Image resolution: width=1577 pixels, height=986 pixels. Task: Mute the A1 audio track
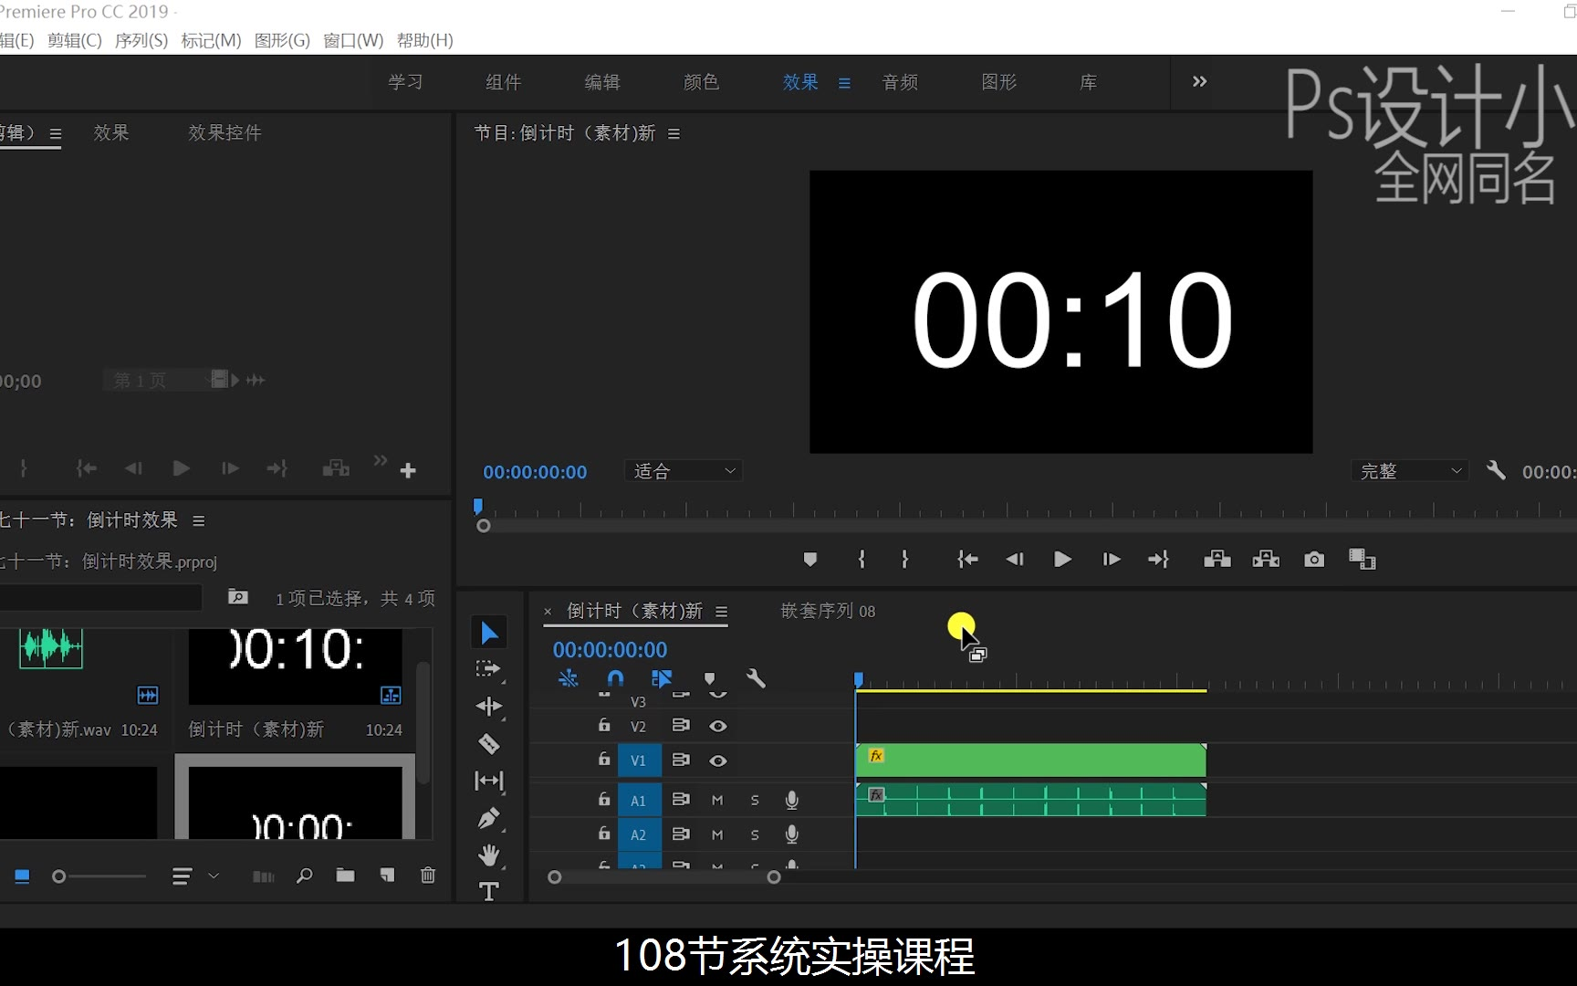(717, 800)
